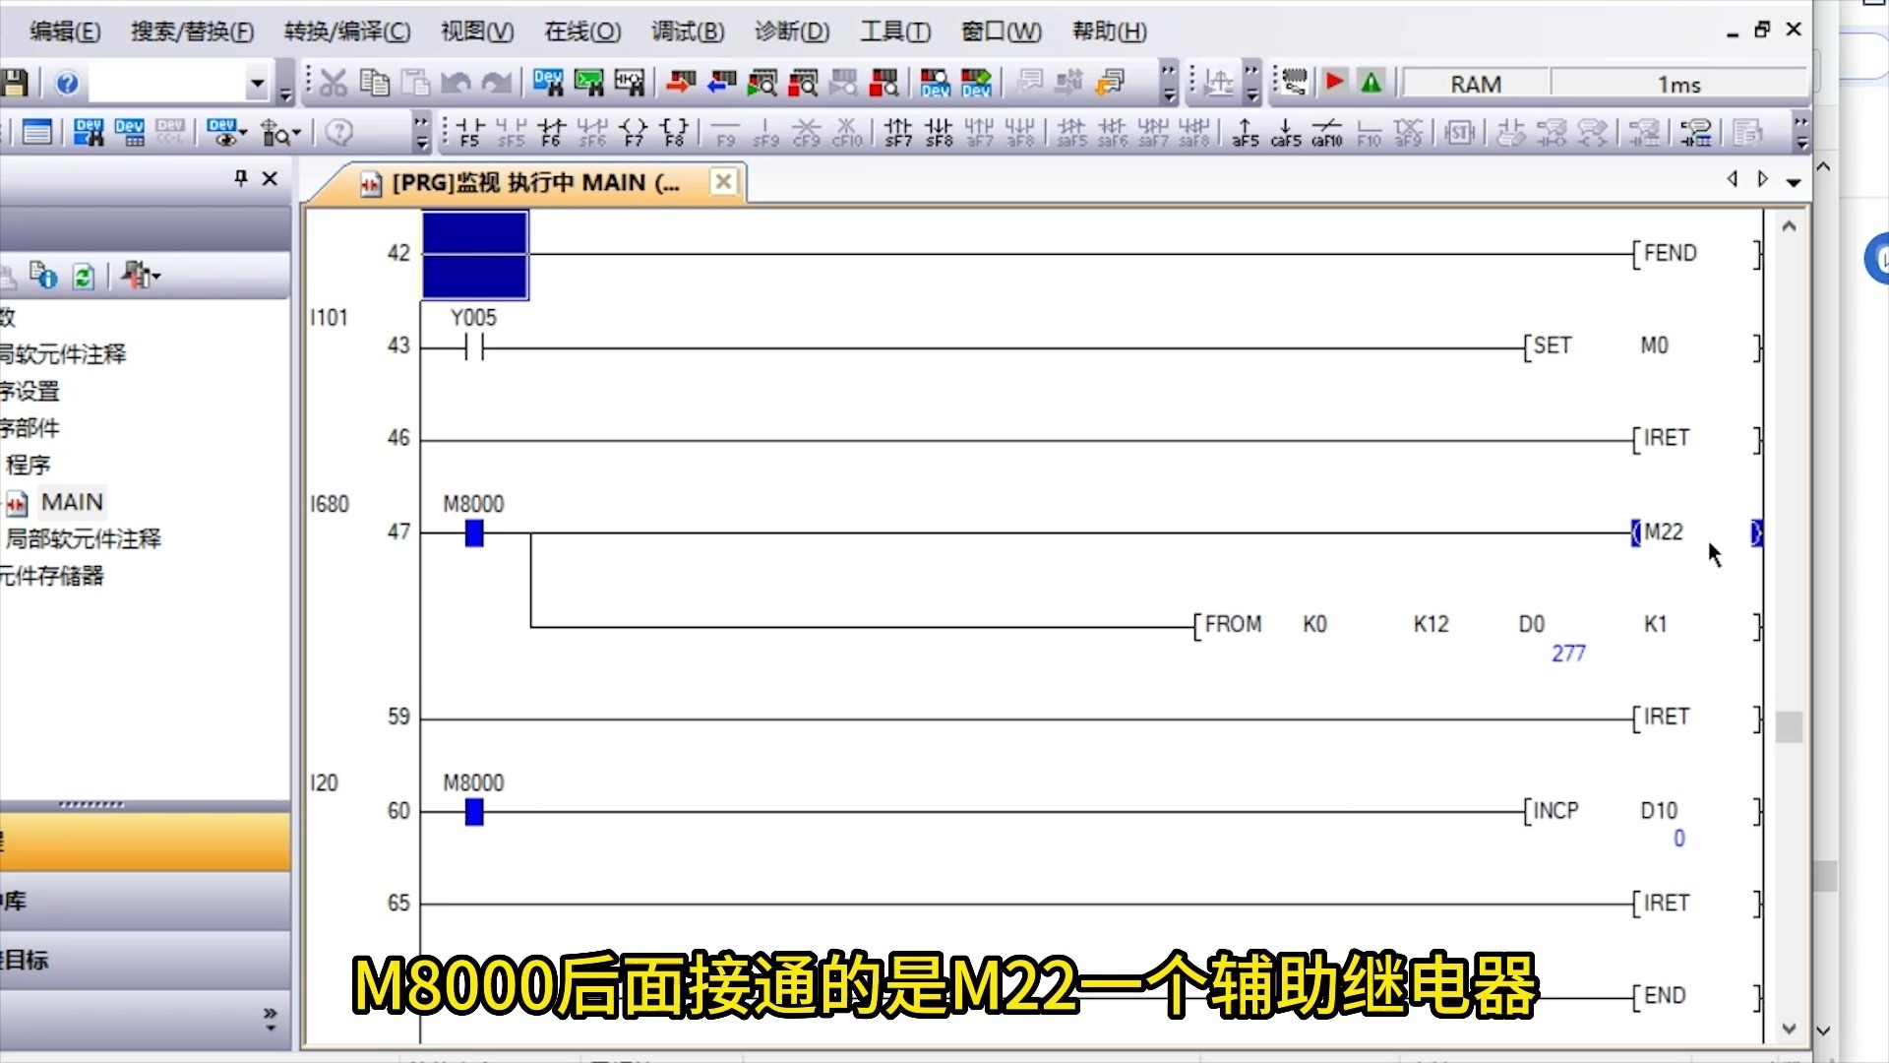Open the 诊断(D) menu
This screenshot has height=1063, width=1889.
[x=791, y=31]
